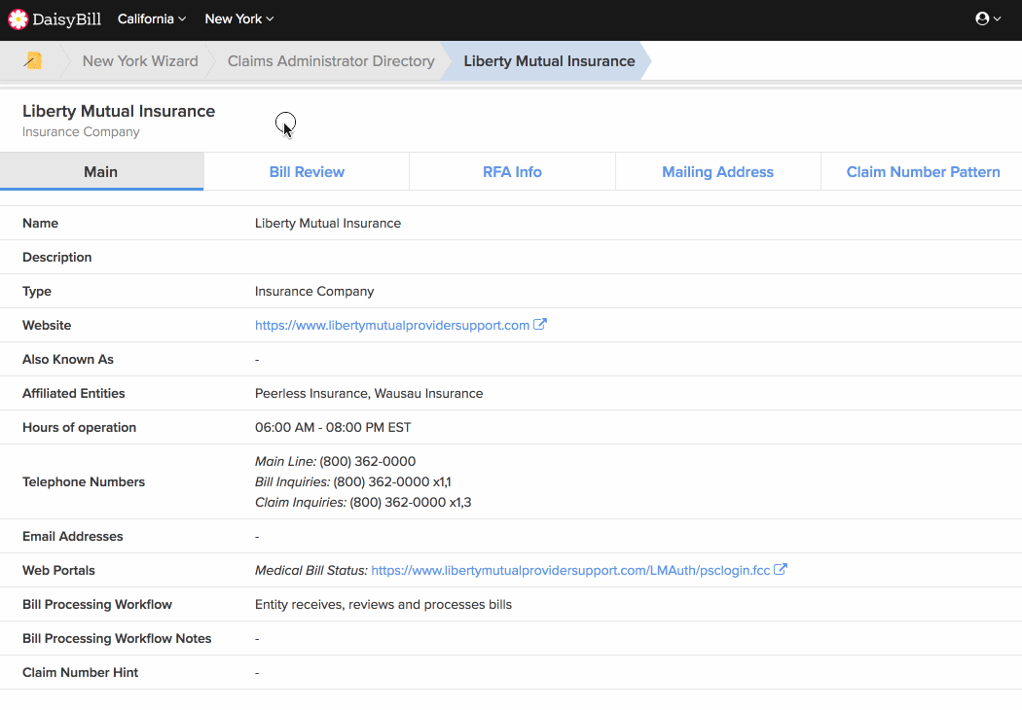The width and height of the screenshot is (1022, 710).
Task: Click the Main Line phone number
Action: coord(368,461)
